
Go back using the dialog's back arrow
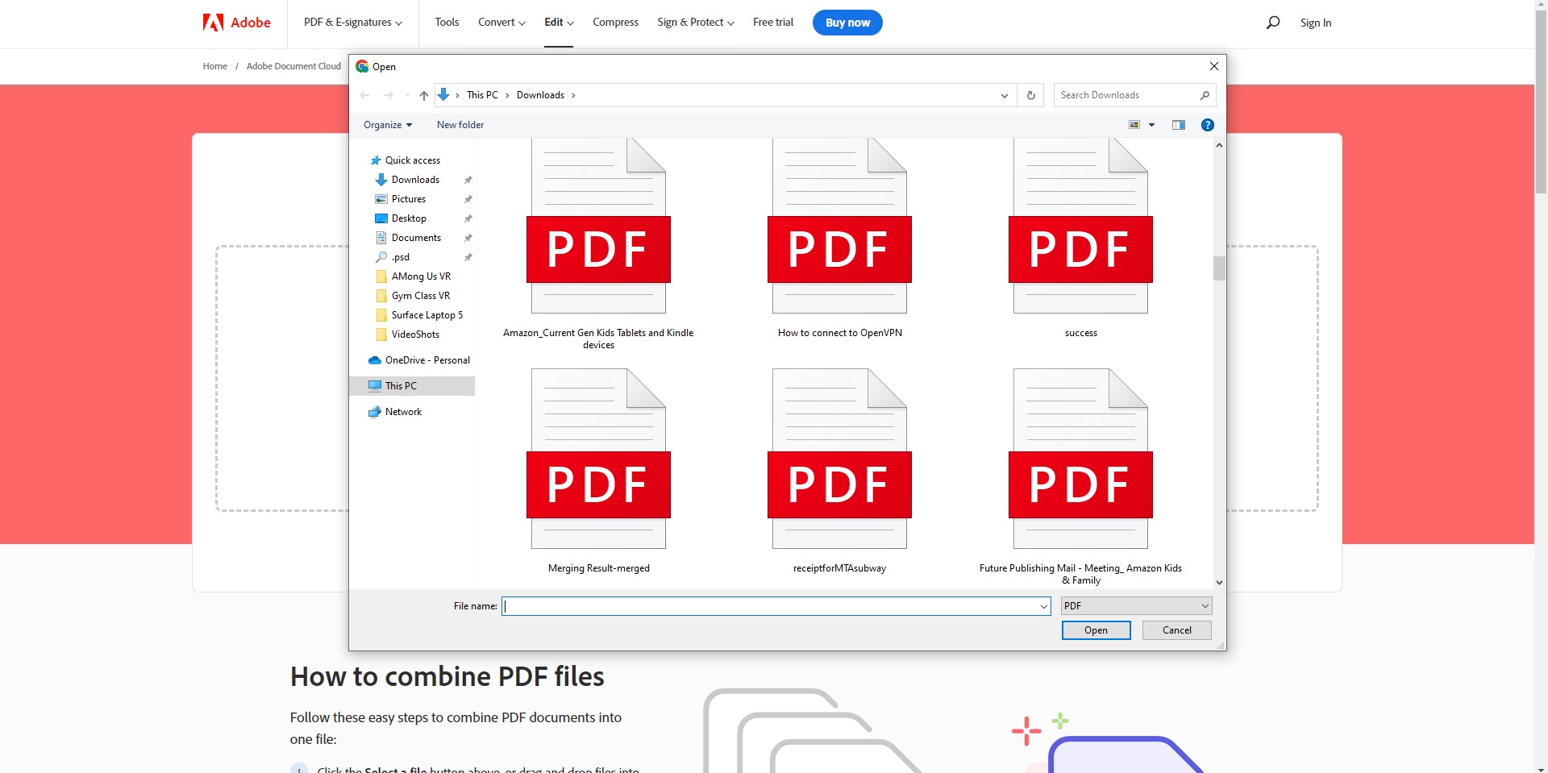pos(364,95)
